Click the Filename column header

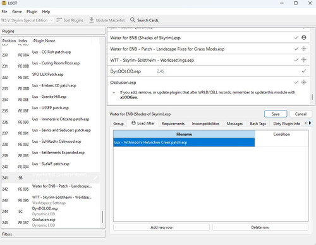[184, 134]
